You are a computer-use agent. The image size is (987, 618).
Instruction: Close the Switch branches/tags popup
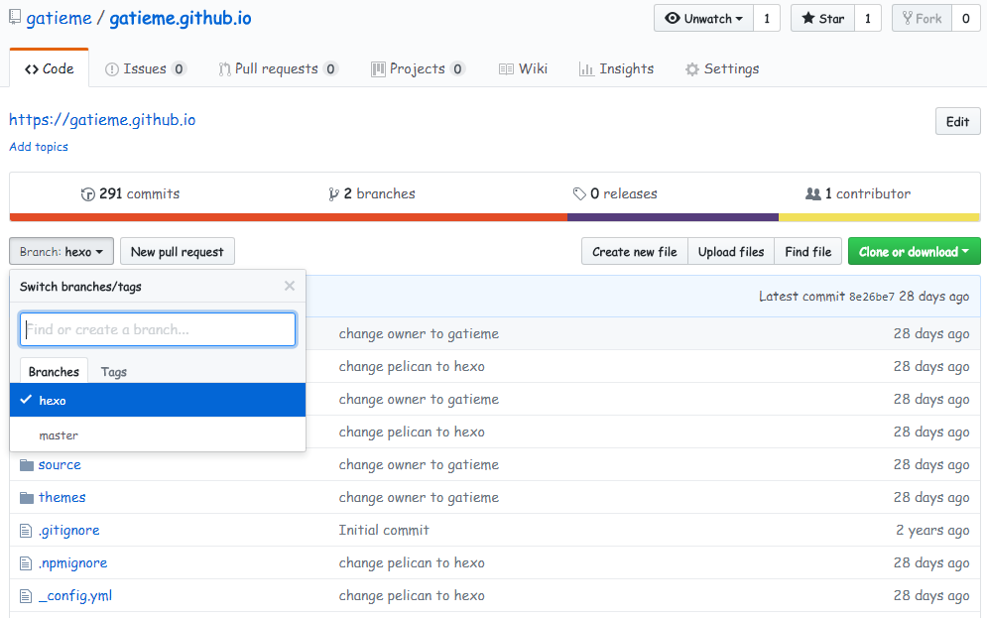pos(290,286)
